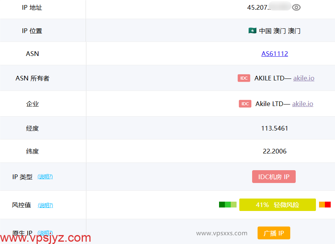Open the 说明 help for IP 类型
Viewport: 335px width, 244px height.
45,176
